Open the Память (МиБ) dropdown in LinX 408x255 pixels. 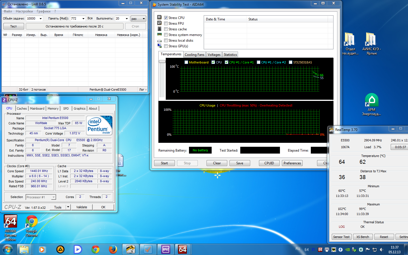83,19
